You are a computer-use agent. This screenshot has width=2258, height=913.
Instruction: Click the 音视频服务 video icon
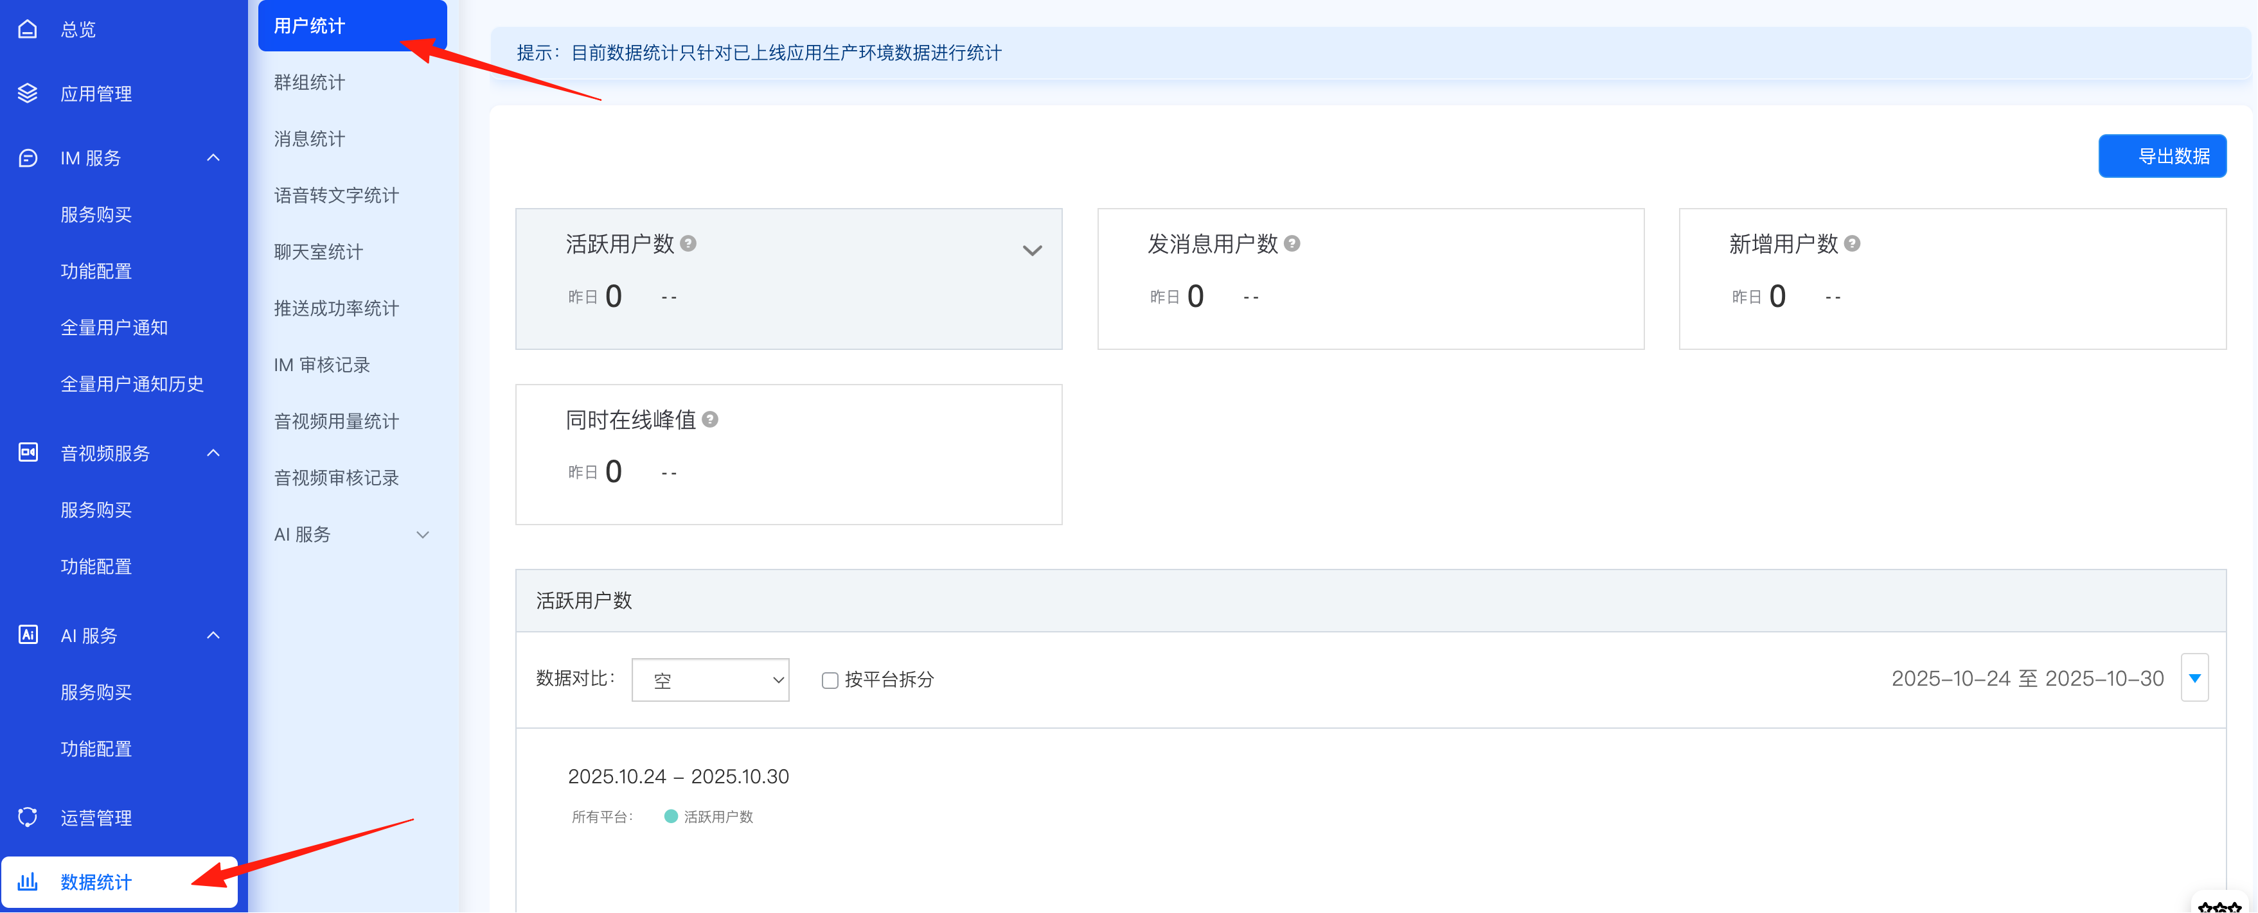tap(28, 452)
